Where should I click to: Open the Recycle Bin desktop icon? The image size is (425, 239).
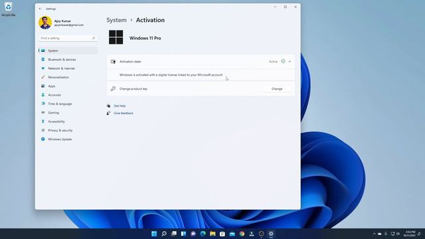pos(9,9)
